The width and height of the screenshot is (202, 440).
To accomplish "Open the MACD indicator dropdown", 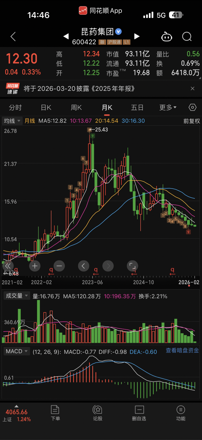I will point(16,351).
